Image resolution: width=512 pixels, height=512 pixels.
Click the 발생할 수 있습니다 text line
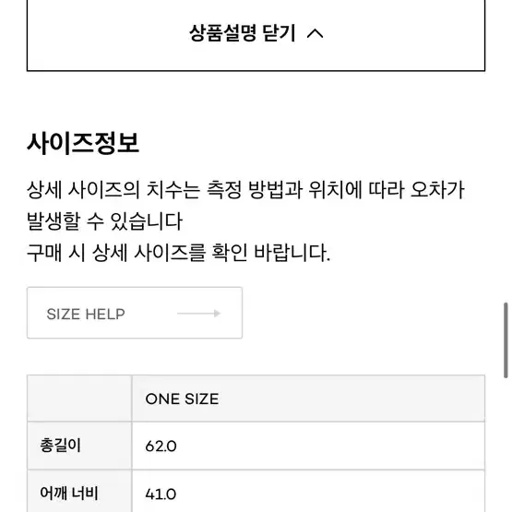[x=104, y=221]
